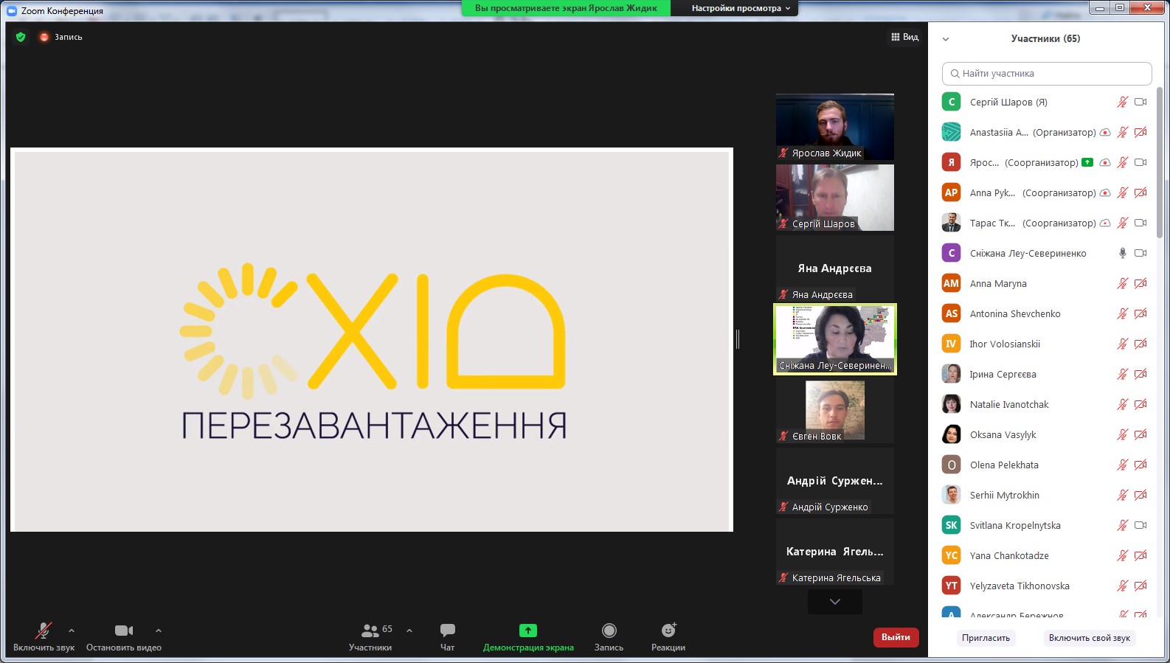Toggle Svitlana Kropelnytska camera icon
The height and width of the screenshot is (663, 1170).
(x=1140, y=525)
